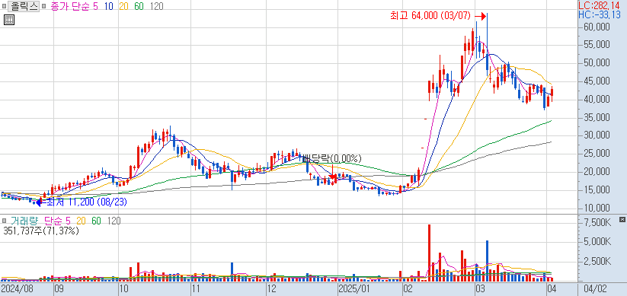The width and height of the screenshot is (627, 296).
Task: Select the green 60 in the 거래량 legend
Action: click(96, 221)
